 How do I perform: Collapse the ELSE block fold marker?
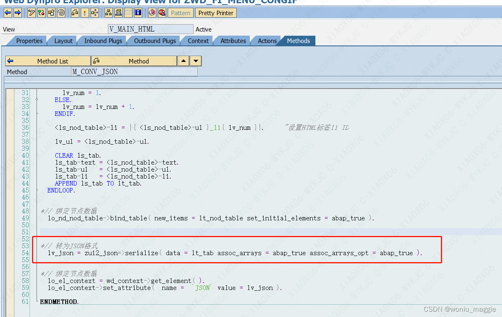pyautogui.click(x=37, y=100)
